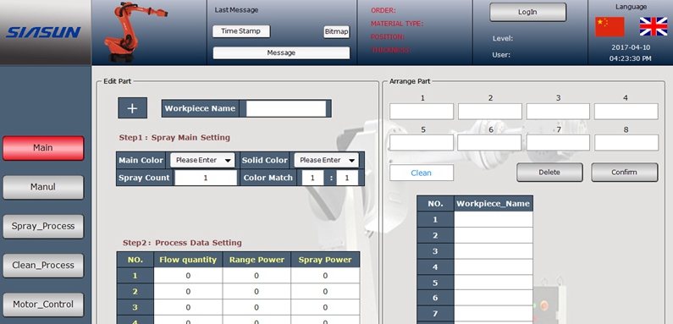Open the Main Color dropdown
This screenshot has width=673, height=324.
(x=202, y=160)
